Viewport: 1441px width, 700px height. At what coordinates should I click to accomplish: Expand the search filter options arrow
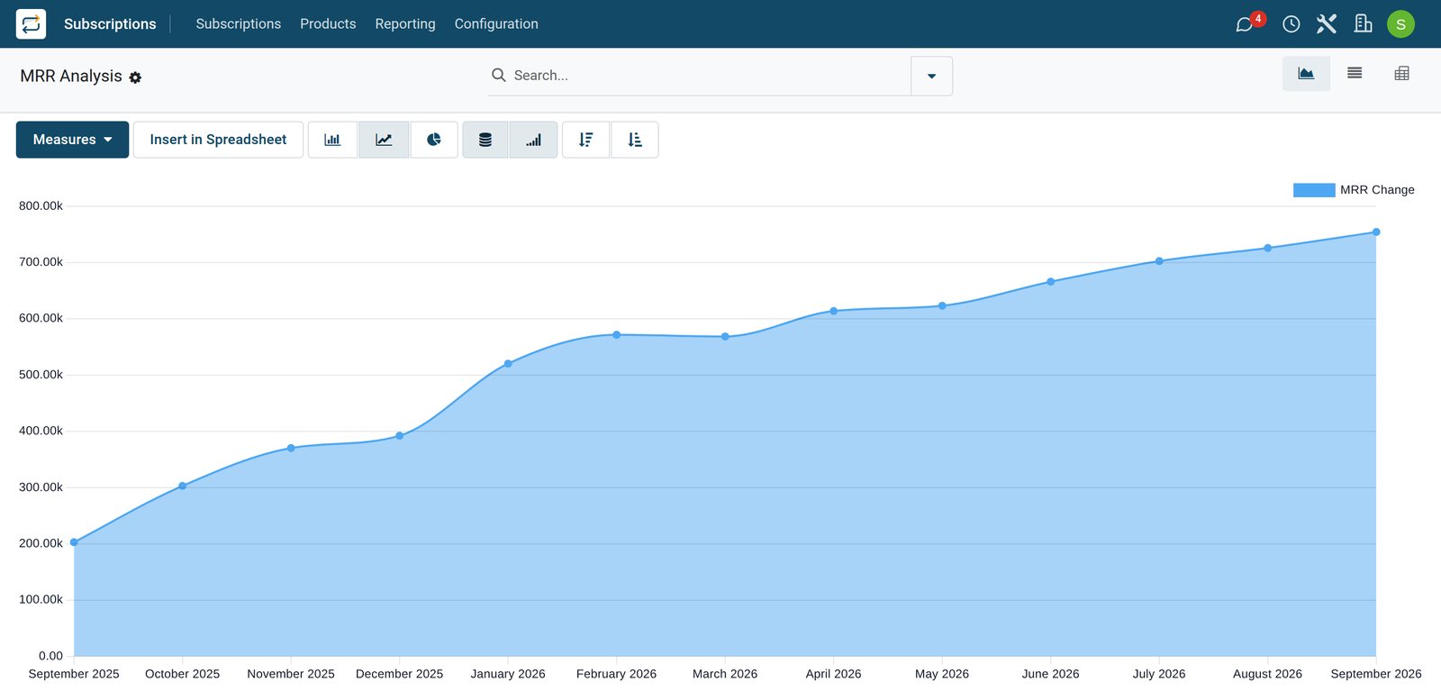click(x=931, y=76)
